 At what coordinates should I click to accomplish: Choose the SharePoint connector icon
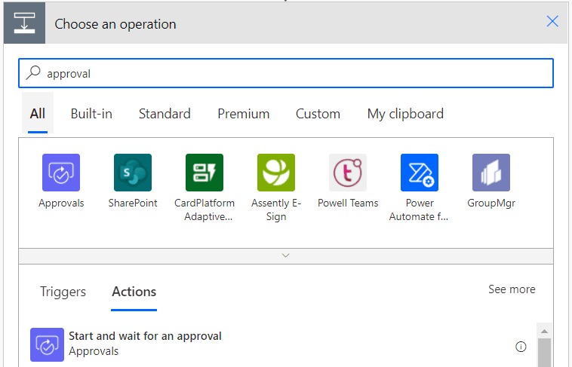(132, 173)
